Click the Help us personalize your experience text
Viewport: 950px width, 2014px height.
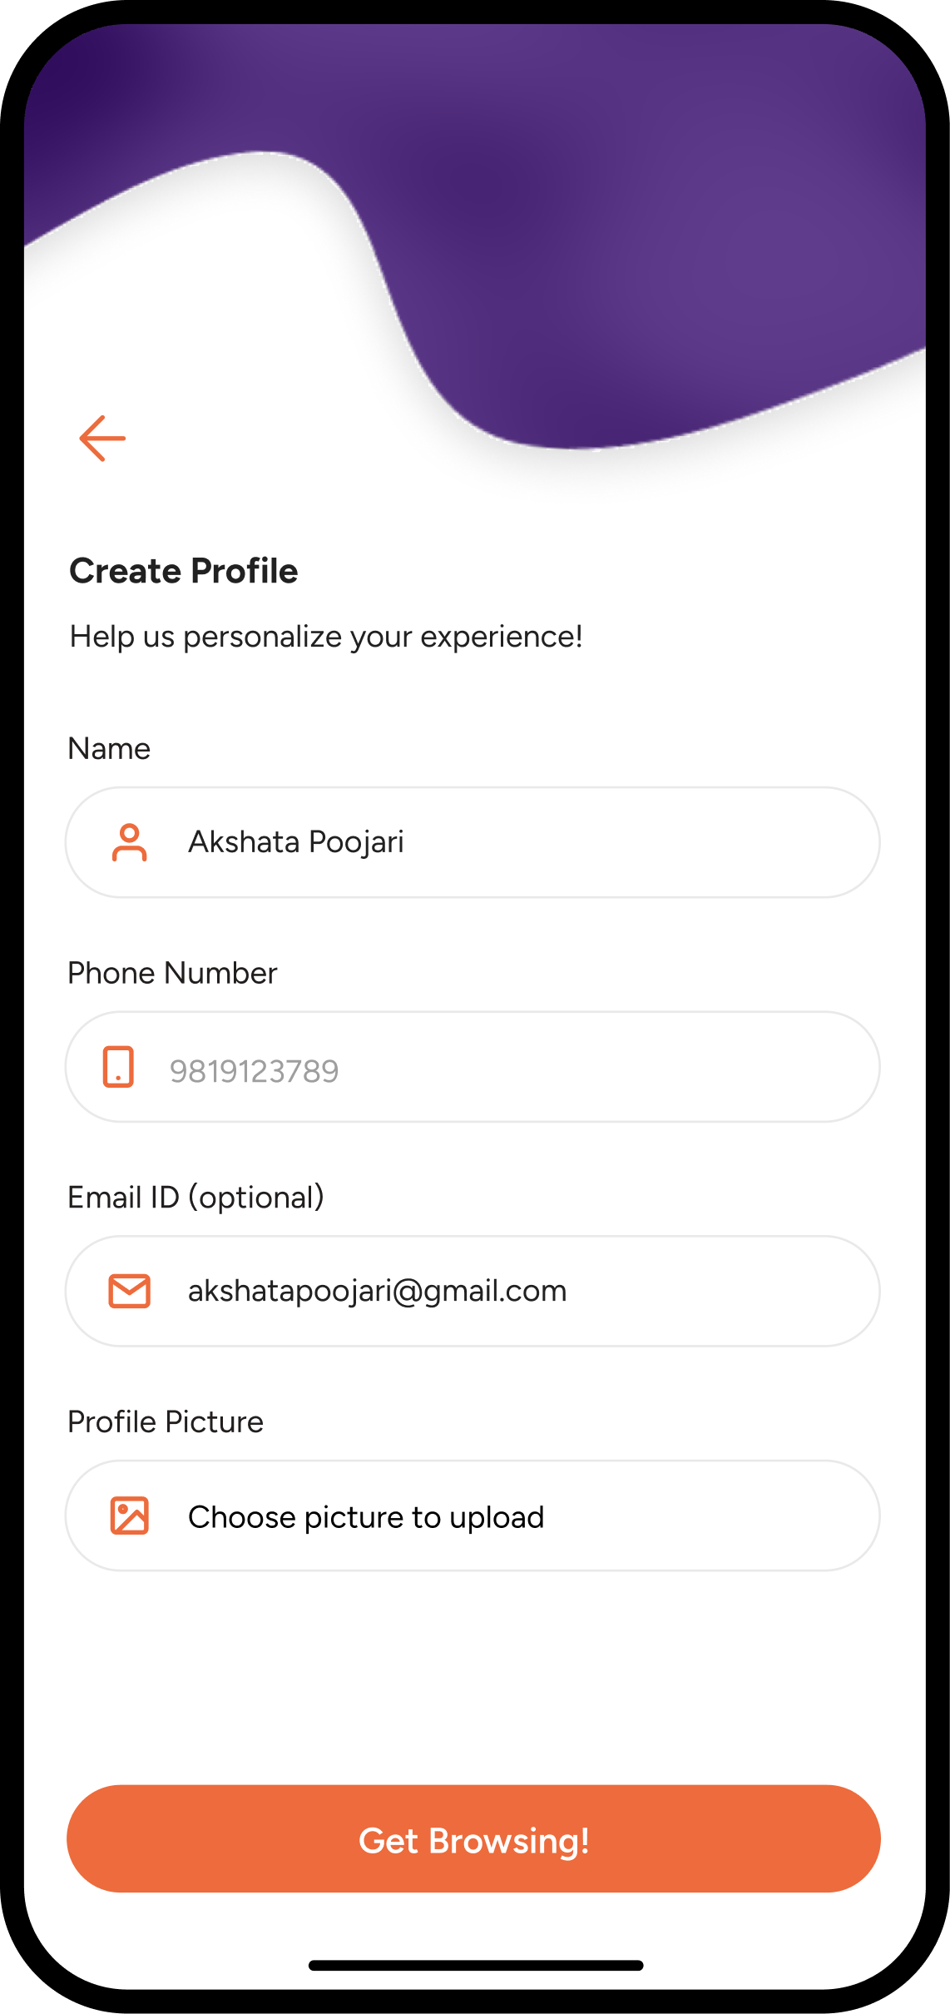(326, 637)
